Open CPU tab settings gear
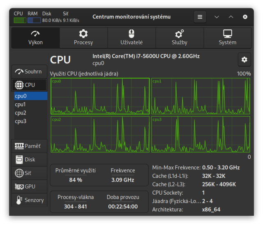This screenshot has width=263, height=226. 244,59
